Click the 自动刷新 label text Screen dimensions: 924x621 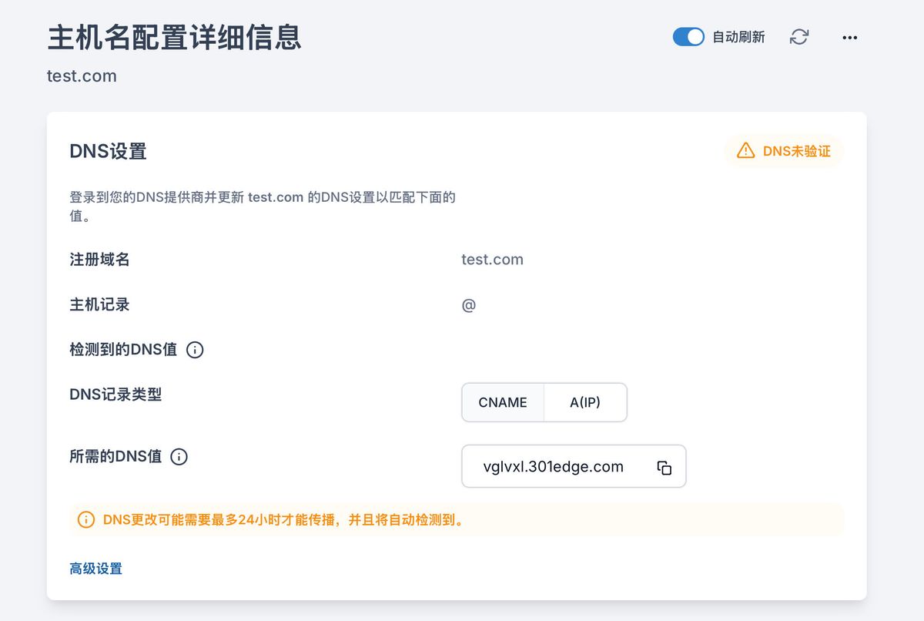[739, 37]
